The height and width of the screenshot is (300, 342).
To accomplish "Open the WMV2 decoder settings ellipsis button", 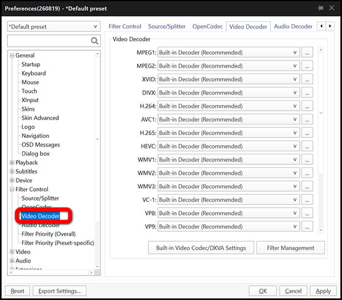I will pyautogui.click(x=307, y=173).
